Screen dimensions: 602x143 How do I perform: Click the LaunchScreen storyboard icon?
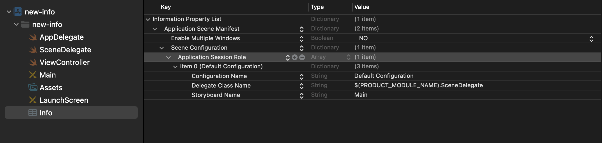tap(33, 100)
